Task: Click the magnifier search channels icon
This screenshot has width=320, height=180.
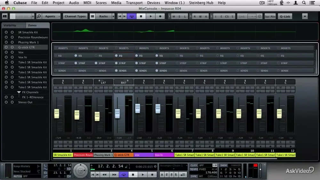Action: click(x=39, y=16)
